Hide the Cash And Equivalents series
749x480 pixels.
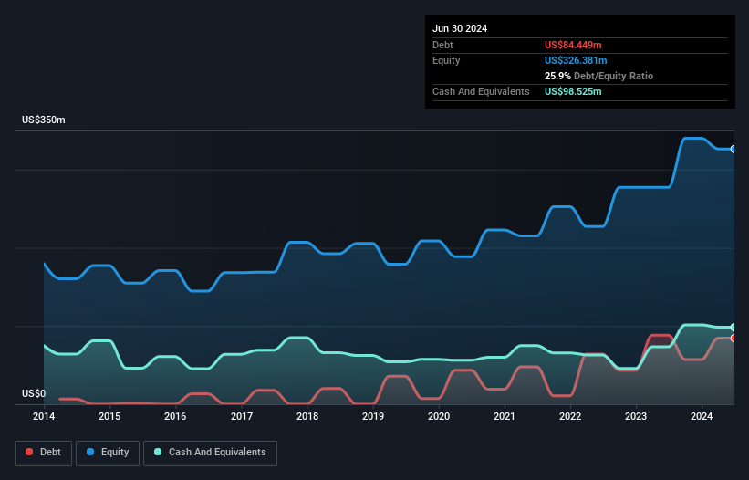point(210,453)
